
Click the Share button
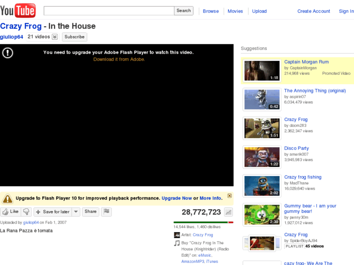click(91, 212)
